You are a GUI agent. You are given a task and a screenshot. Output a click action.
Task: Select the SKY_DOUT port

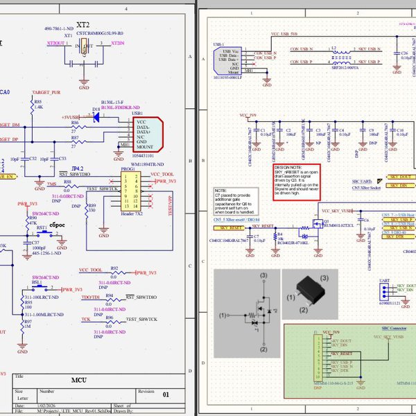click(401, 177)
